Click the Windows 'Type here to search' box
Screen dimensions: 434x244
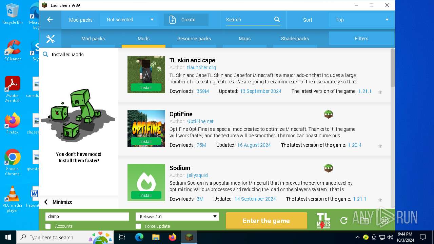click(65, 237)
